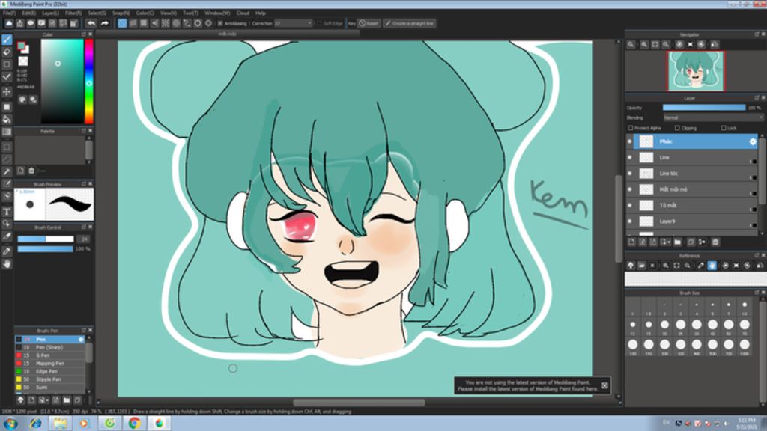Click the Navigator preview thumbnail

696,71
